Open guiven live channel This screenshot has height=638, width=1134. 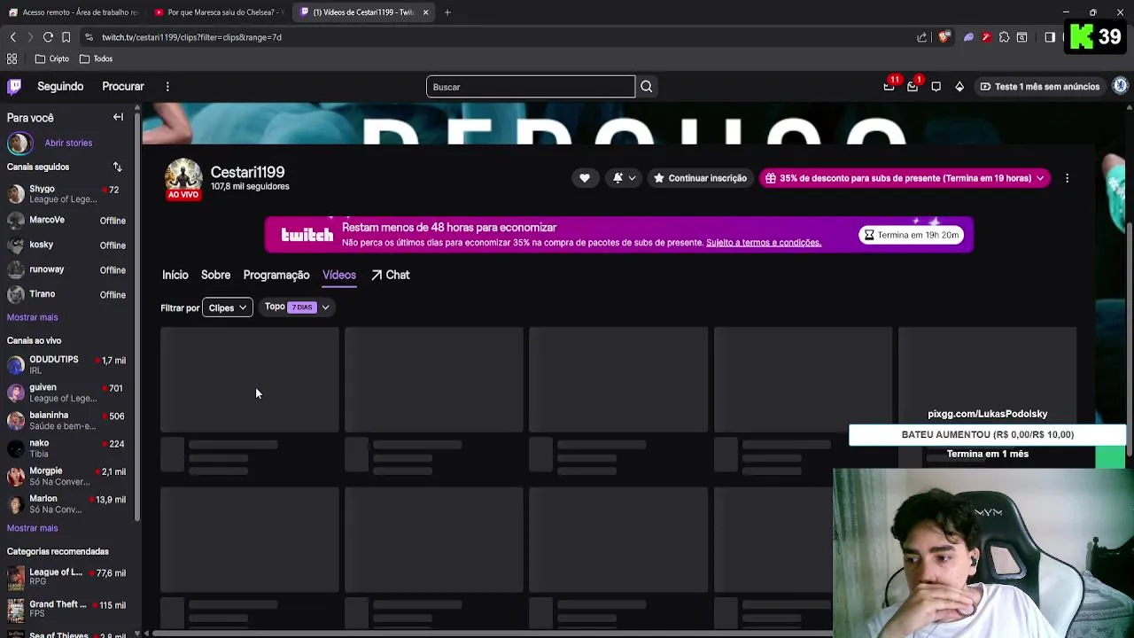(67, 393)
